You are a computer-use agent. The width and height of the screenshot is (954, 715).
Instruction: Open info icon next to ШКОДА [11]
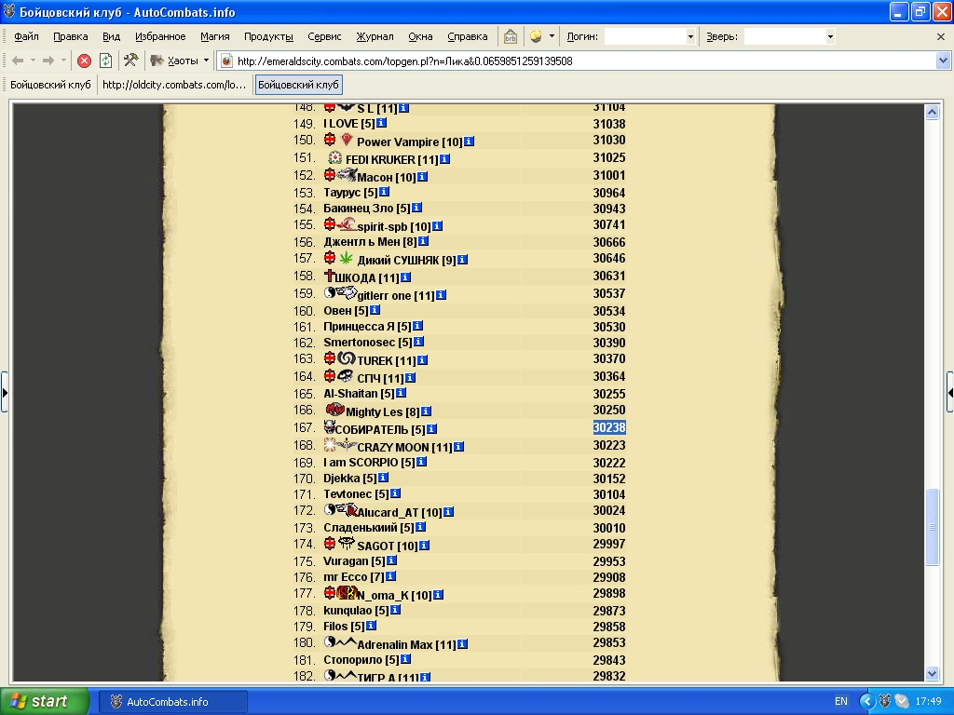coord(406,277)
